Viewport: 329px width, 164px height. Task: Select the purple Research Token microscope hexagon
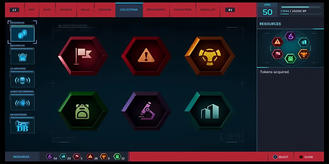click(x=146, y=111)
